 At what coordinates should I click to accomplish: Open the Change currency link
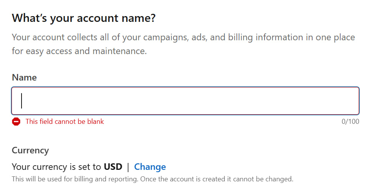[x=150, y=167]
